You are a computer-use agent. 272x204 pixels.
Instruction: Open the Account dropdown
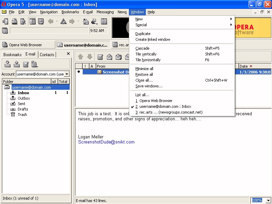[67, 74]
